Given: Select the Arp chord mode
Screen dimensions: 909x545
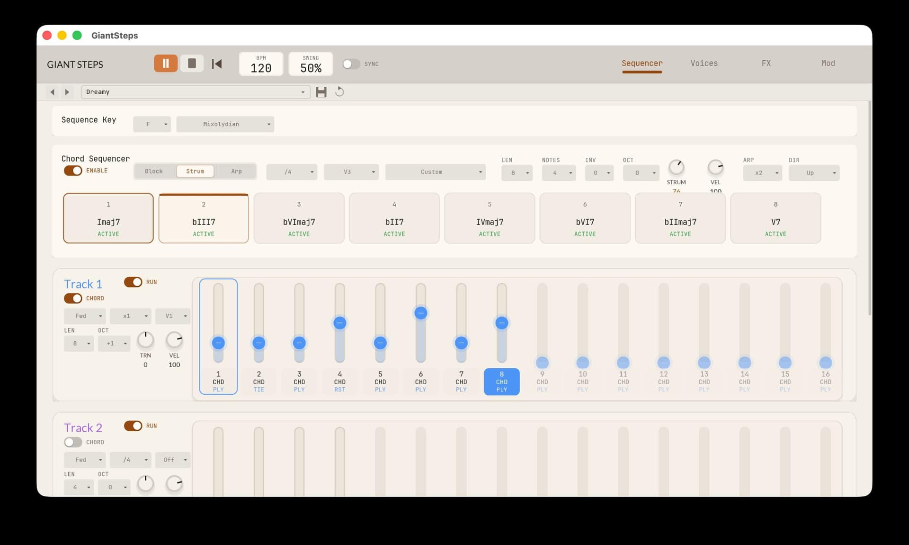Looking at the screenshot, I should click(x=236, y=171).
